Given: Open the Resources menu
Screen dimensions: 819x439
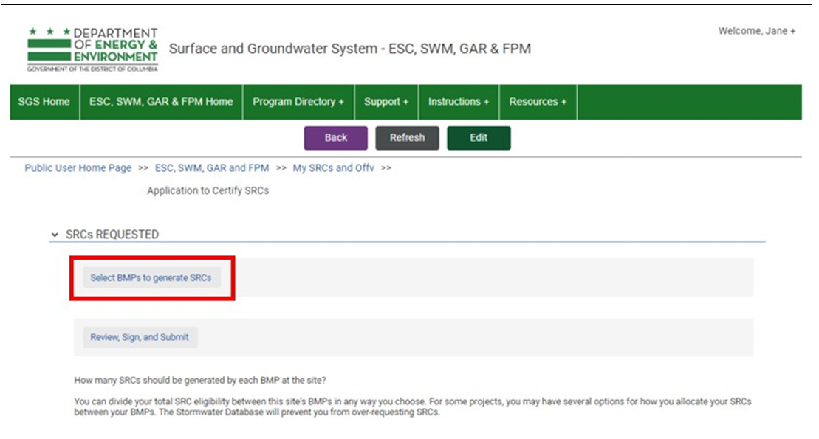Looking at the screenshot, I should click(538, 102).
